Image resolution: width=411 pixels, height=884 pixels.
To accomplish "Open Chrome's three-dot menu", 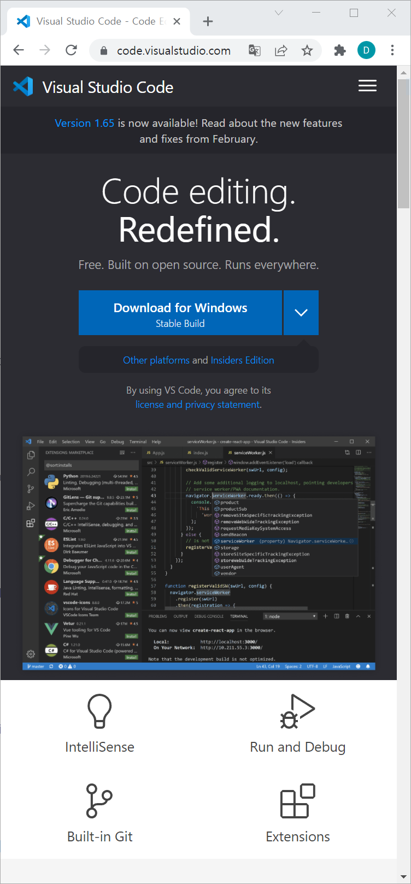I will [392, 51].
